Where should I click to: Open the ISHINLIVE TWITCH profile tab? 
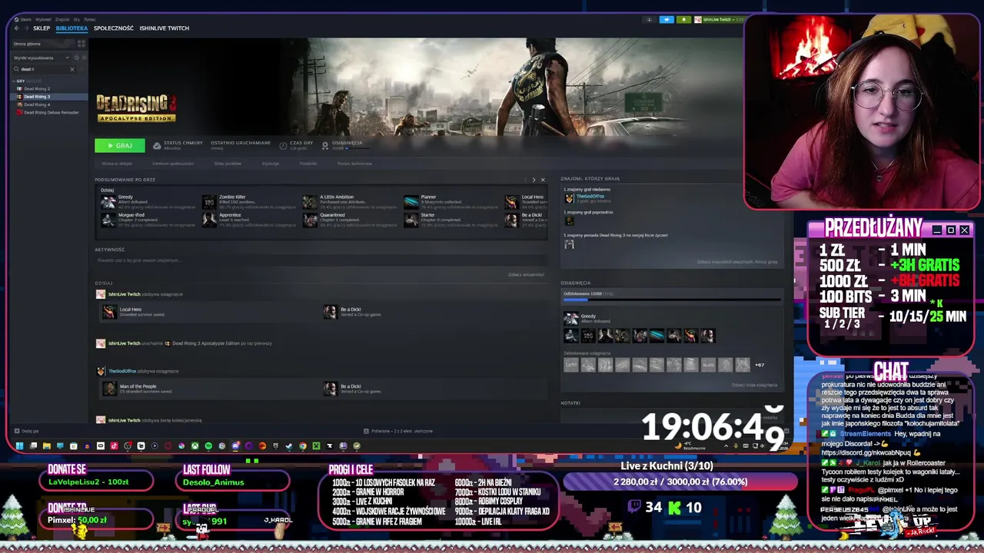[x=164, y=28]
